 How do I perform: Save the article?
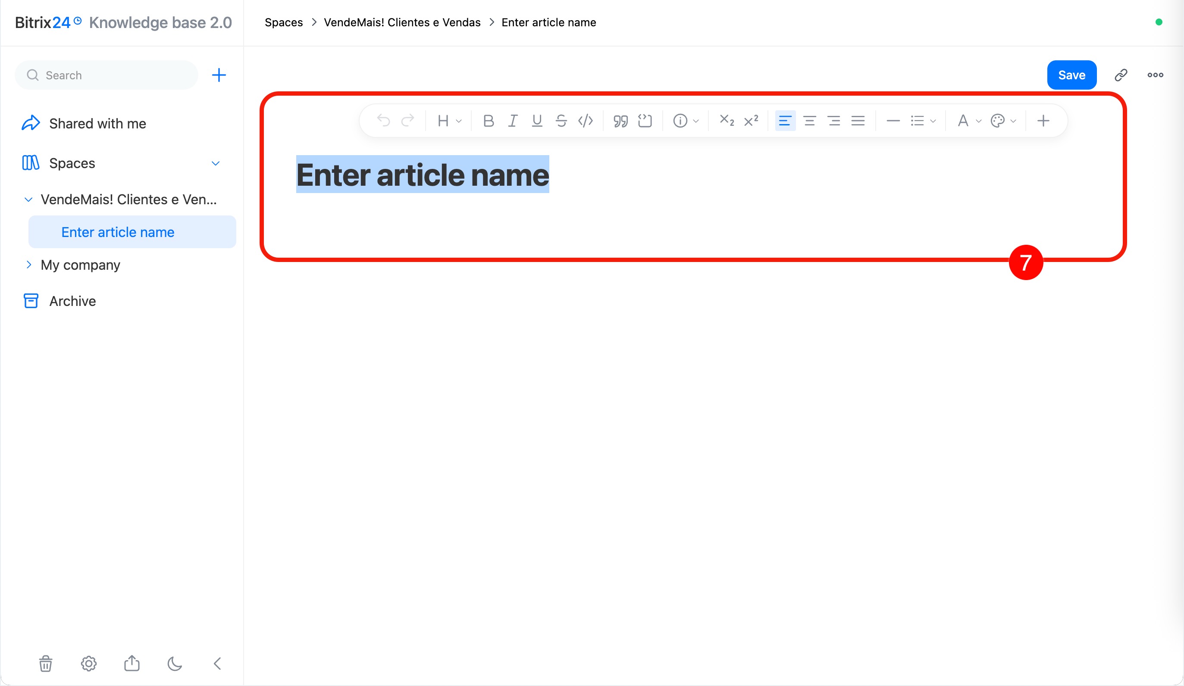(x=1072, y=75)
